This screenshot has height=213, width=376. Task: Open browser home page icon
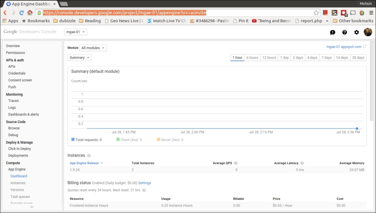click(30, 12)
